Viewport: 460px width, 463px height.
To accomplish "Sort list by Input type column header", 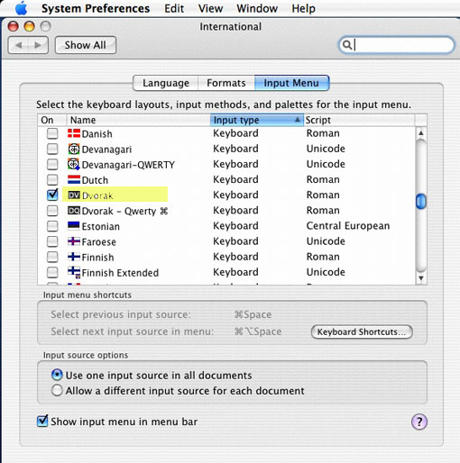I will click(x=257, y=120).
